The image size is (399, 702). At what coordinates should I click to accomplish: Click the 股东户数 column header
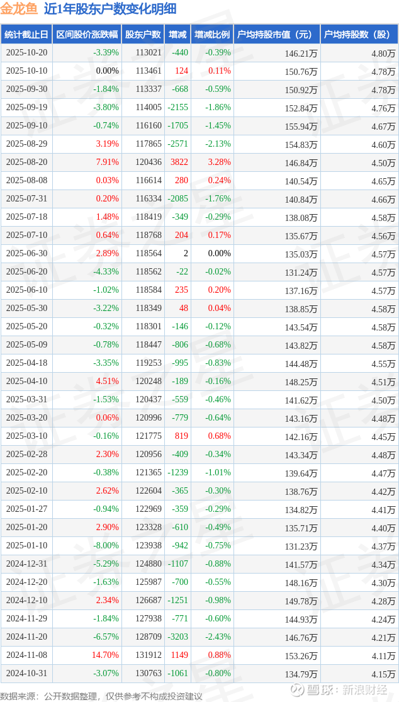(x=143, y=35)
